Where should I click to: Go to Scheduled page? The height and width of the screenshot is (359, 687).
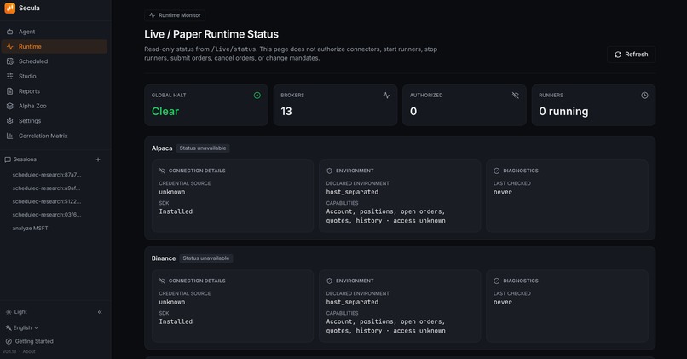pyautogui.click(x=55, y=61)
